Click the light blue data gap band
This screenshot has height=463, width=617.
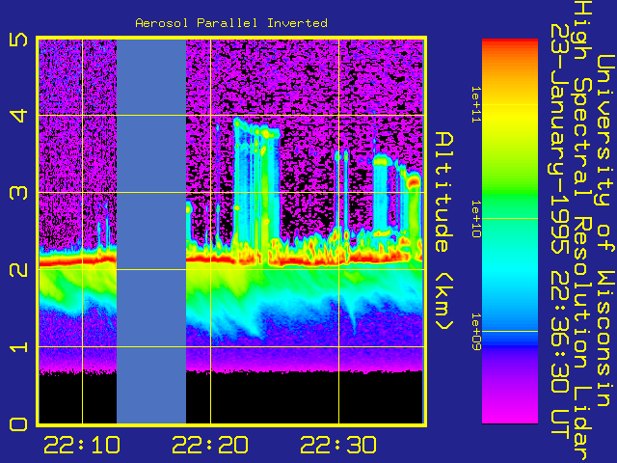[x=151, y=231]
